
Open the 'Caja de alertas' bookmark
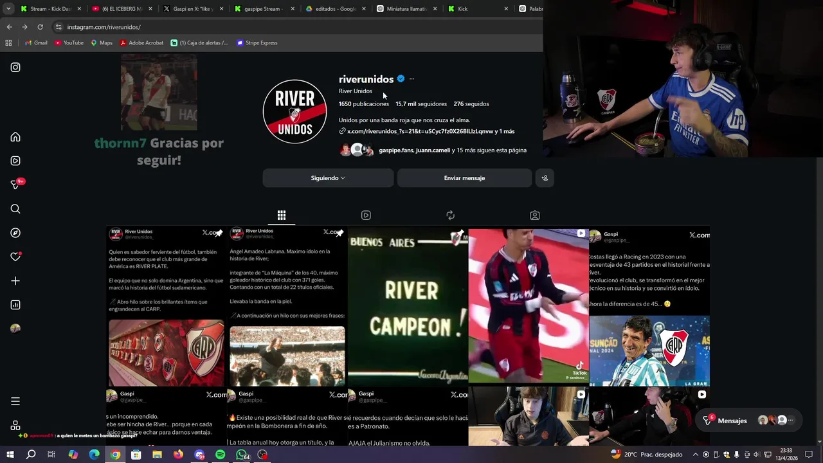[199, 43]
